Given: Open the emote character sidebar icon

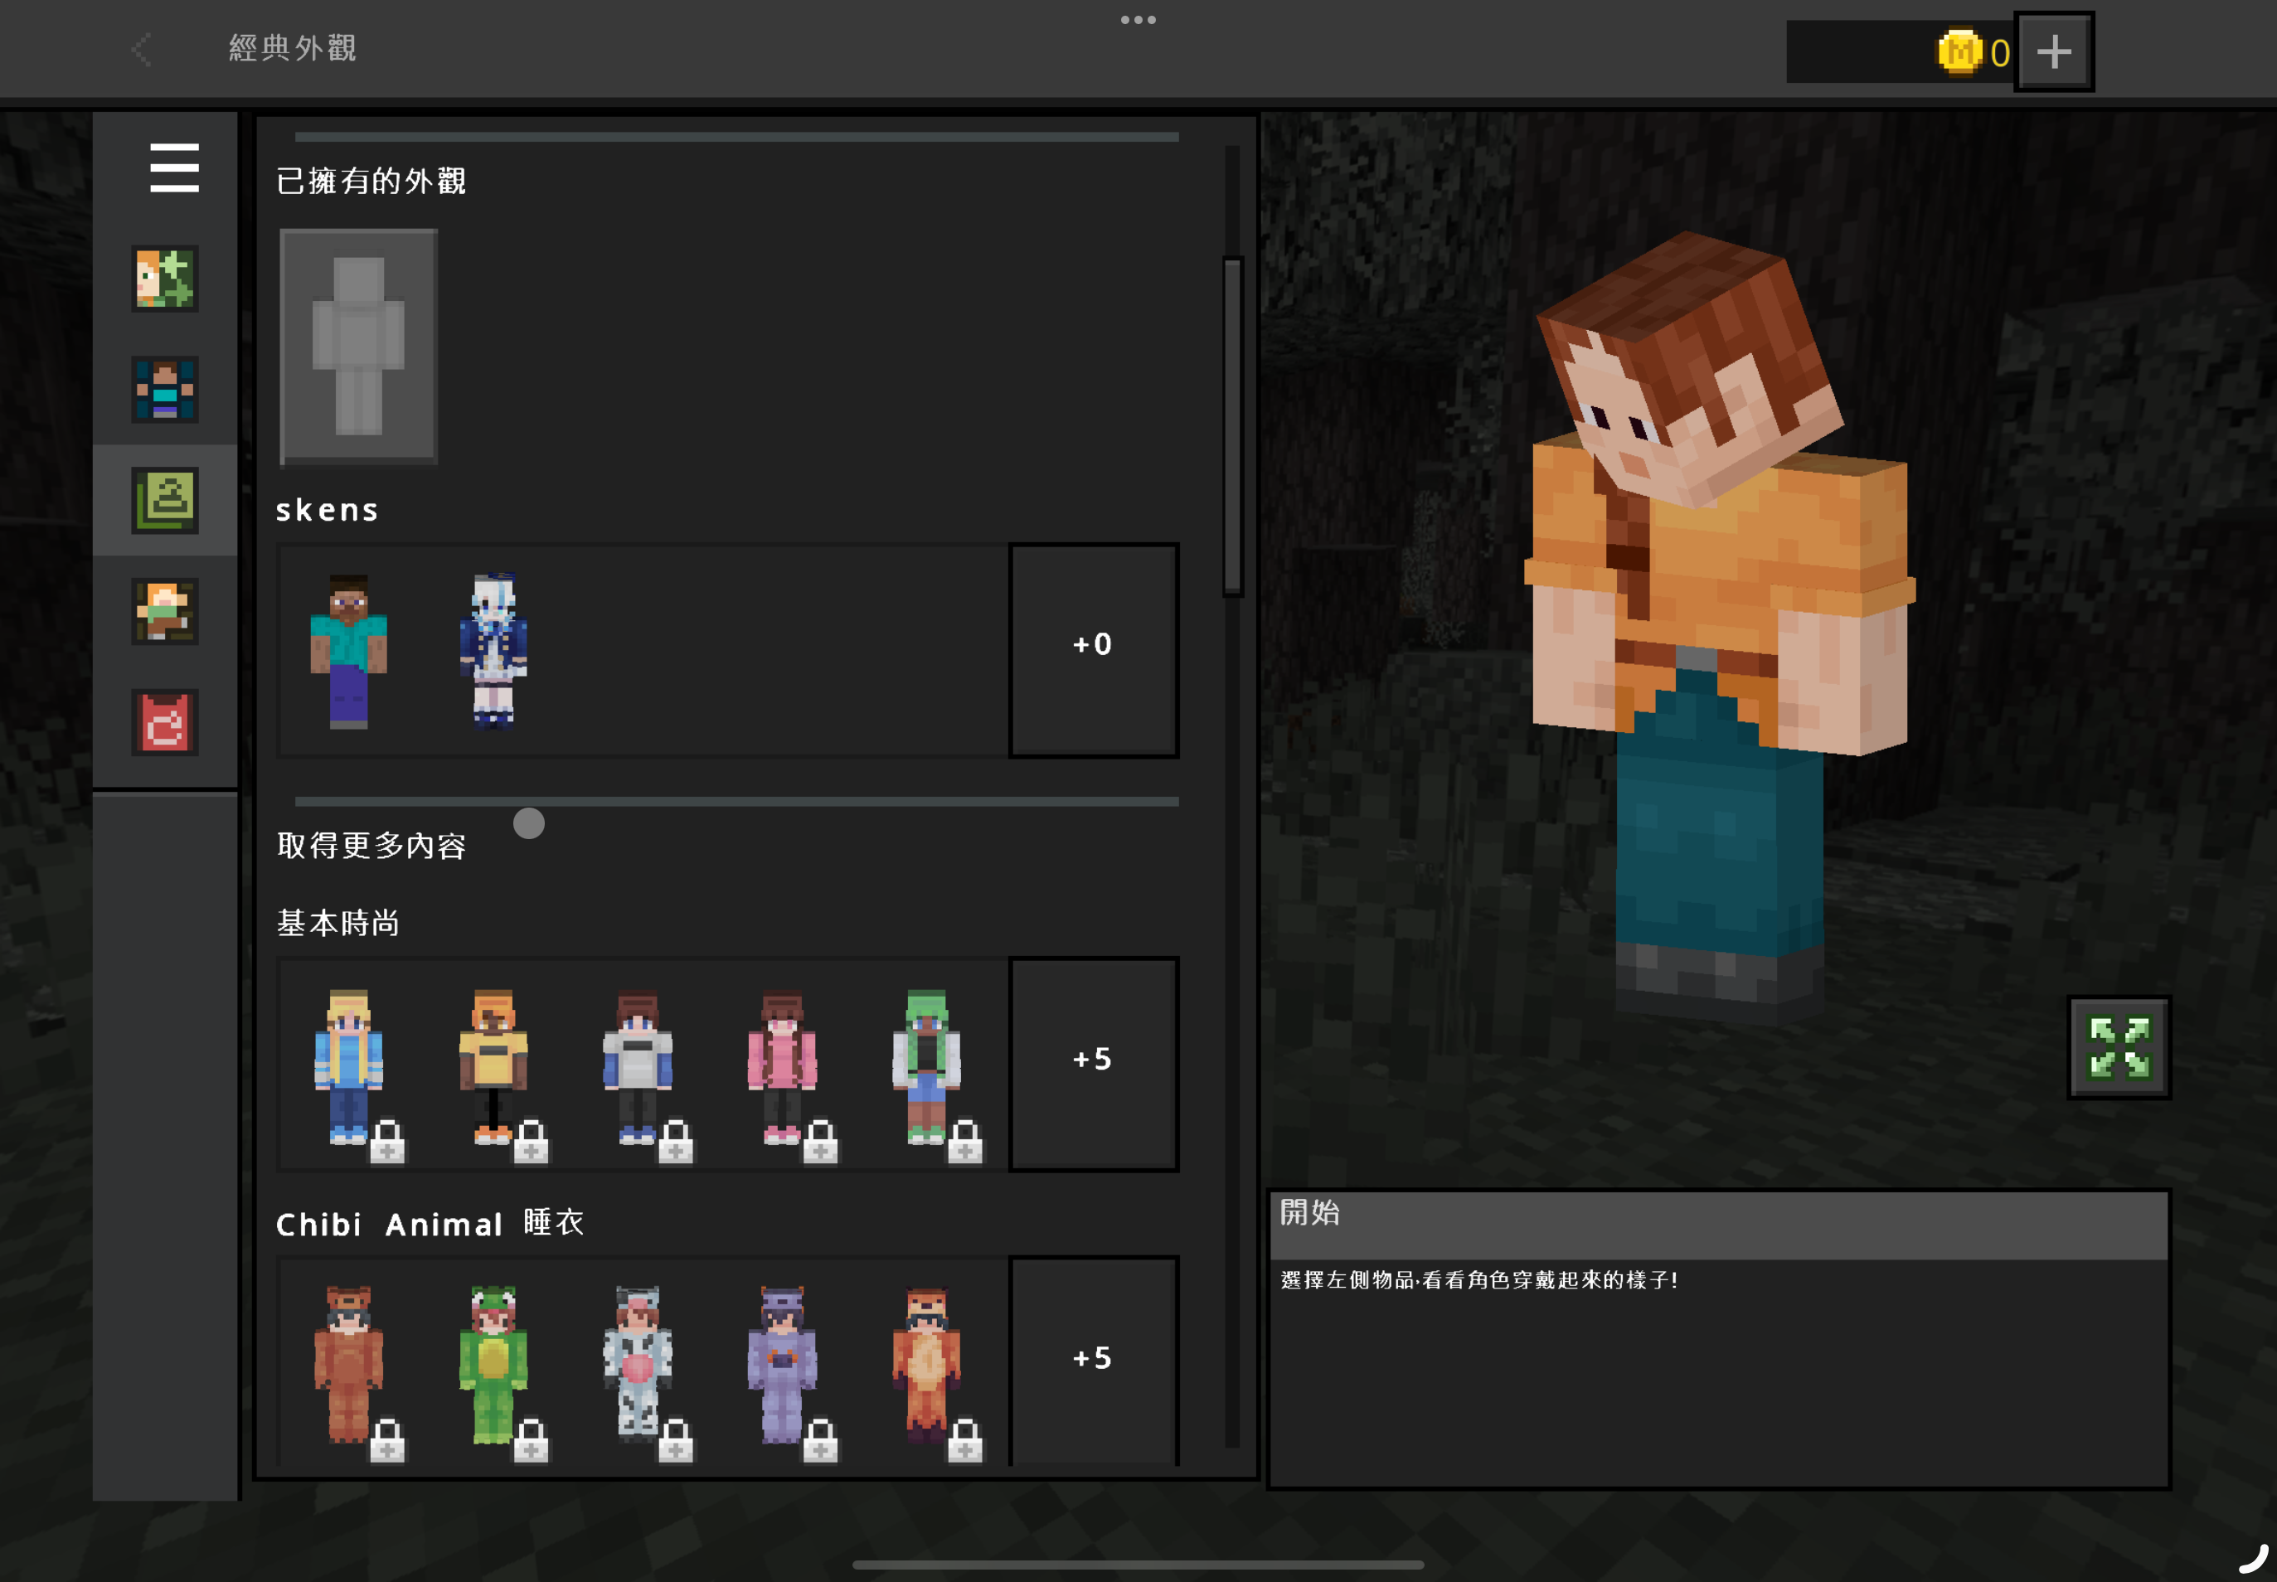Looking at the screenshot, I should 164,612.
